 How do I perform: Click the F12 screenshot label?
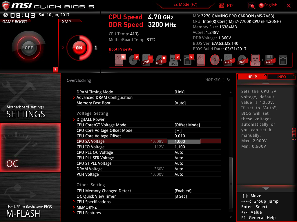coord(230,6)
